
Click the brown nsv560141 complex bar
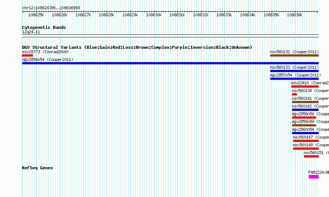click(x=305, y=102)
